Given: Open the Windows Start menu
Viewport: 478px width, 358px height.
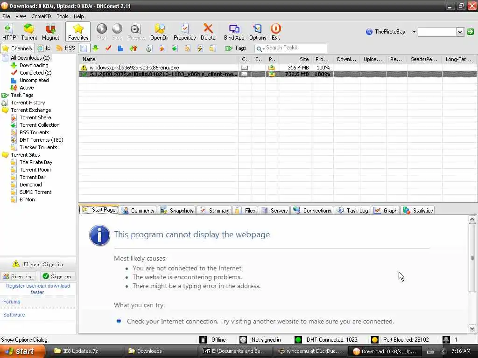Looking at the screenshot, I should click(x=22, y=351).
